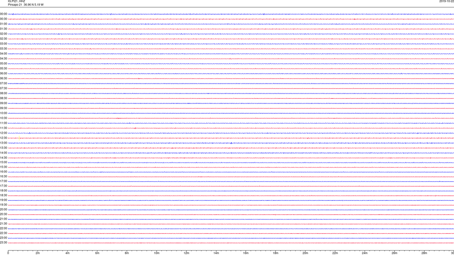The image size is (454, 255).
Task: Select the 13:00 trace time label
Action: click(3, 143)
